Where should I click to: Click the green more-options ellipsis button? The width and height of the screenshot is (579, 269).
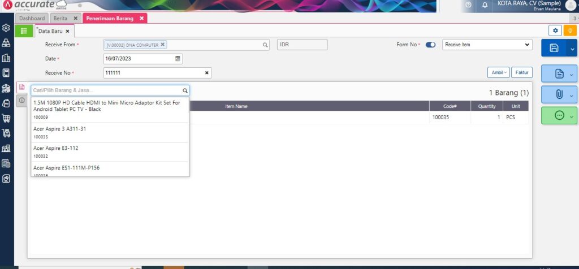pyautogui.click(x=559, y=115)
